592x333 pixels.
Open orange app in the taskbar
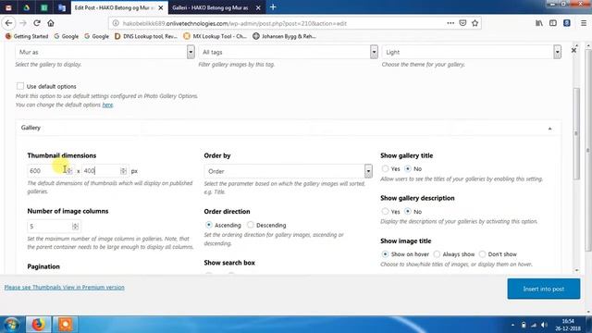coord(65,325)
